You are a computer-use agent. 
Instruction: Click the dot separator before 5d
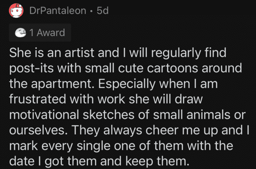tap(91, 11)
